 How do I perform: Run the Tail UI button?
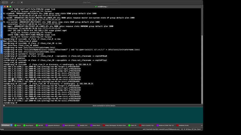pyautogui.click(x=17, y=125)
